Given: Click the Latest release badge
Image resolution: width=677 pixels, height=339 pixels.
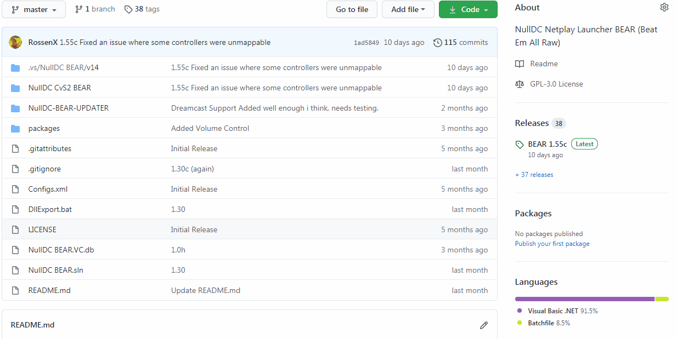Looking at the screenshot, I should 584,144.
